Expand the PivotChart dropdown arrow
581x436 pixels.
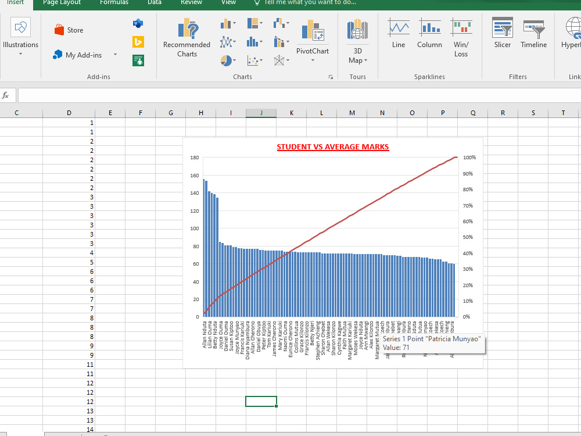(x=313, y=60)
